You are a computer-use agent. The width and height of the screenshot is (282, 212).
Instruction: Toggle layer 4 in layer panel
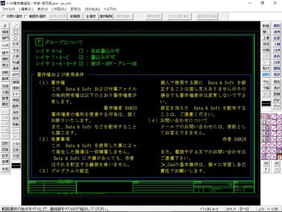(263, 140)
